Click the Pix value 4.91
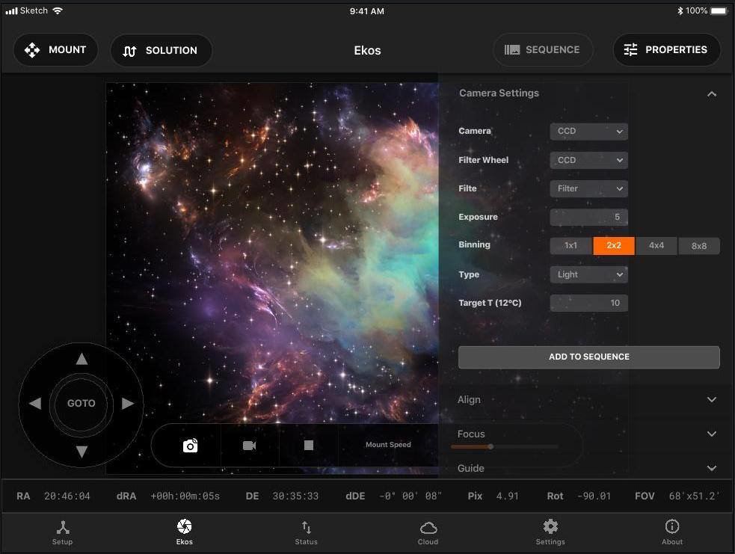735x554 pixels. [507, 496]
